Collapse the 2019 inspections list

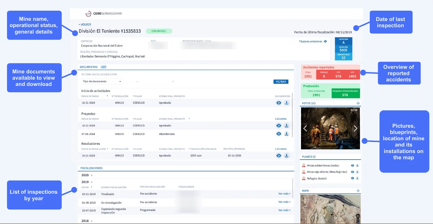(87, 182)
